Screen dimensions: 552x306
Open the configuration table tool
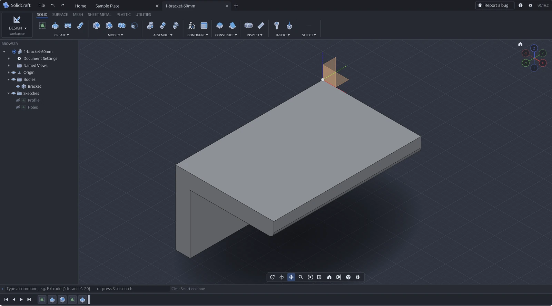(x=204, y=26)
